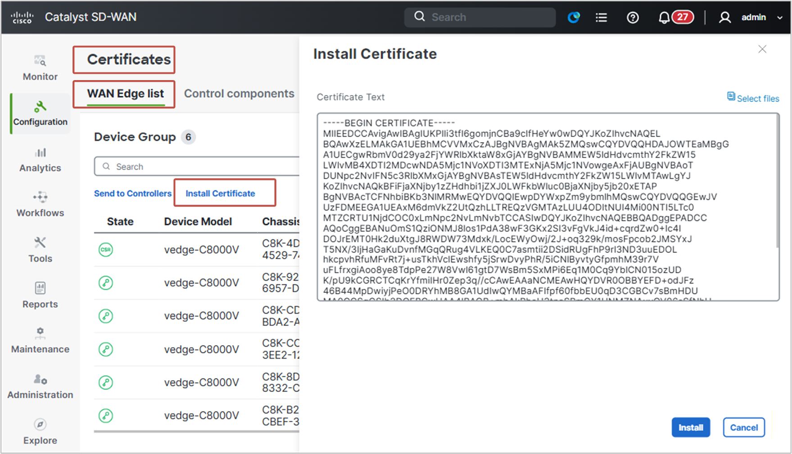This screenshot has height=454, width=792.
Task: Open the Tools sidebar section
Action: pyautogui.click(x=40, y=250)
